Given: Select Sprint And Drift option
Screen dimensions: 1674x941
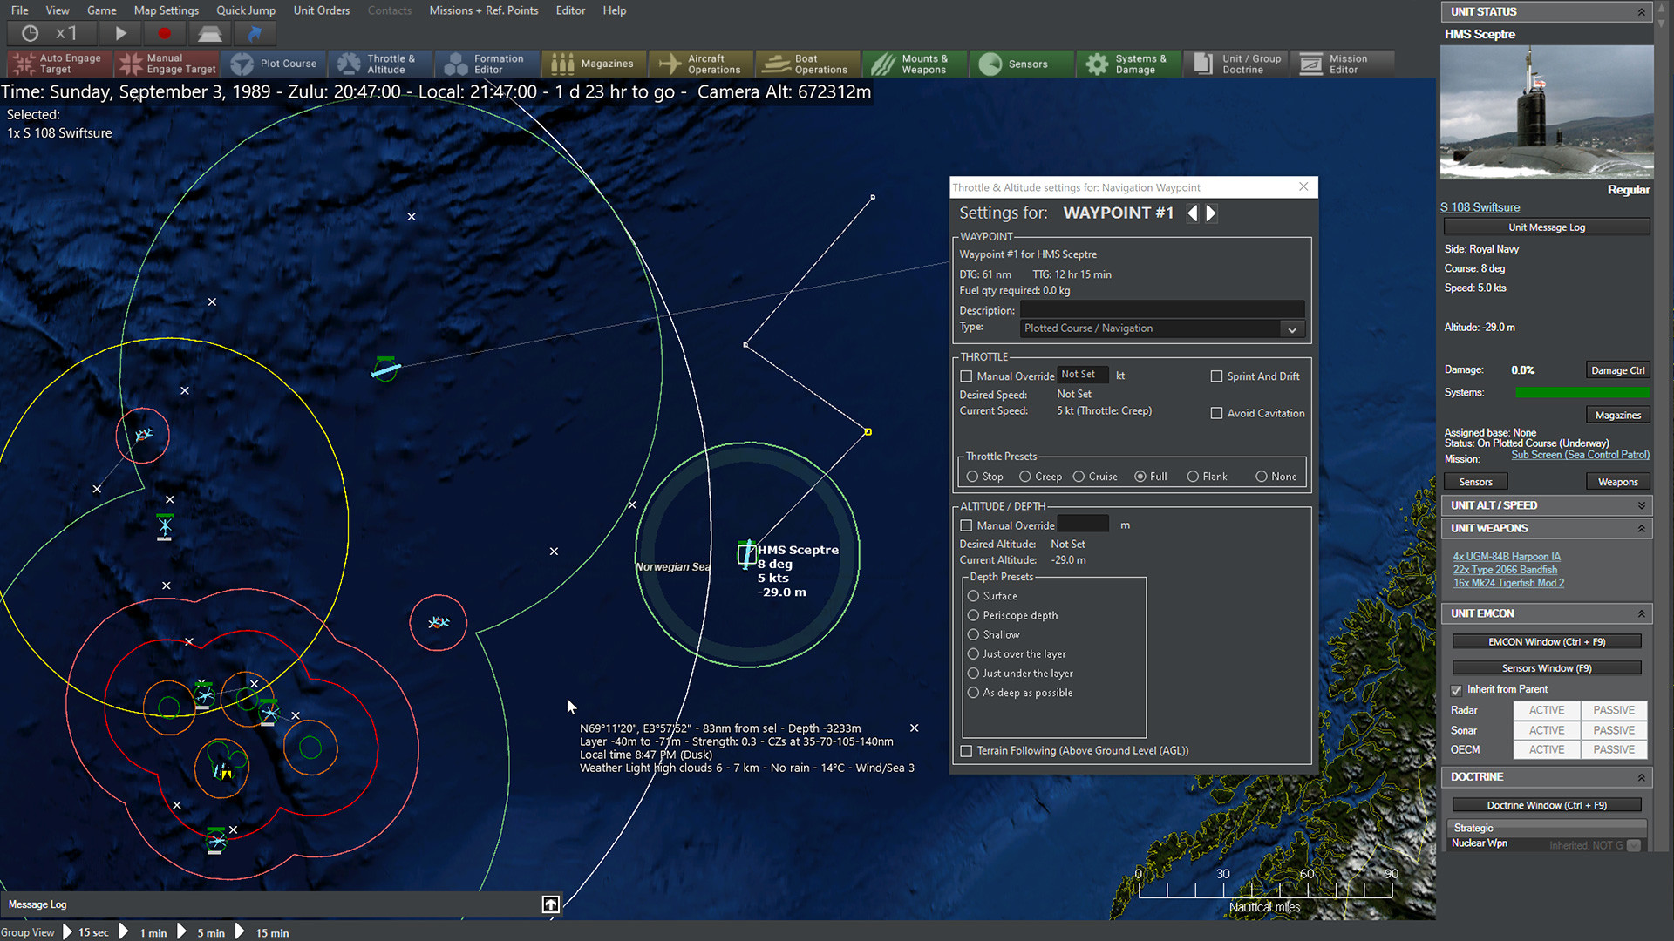Looking at the screenshot, I should coord(1215,376).
